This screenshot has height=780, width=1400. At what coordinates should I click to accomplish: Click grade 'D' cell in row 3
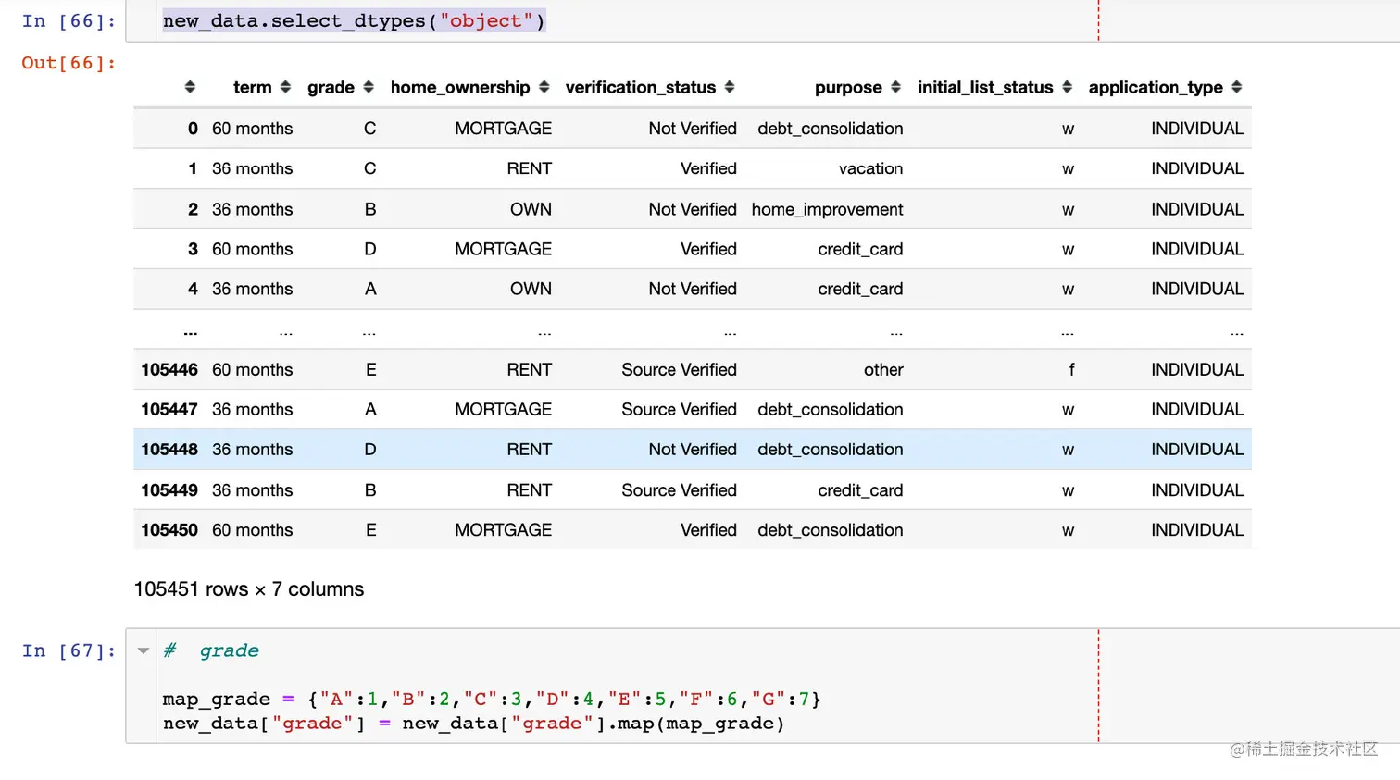point(370,249)
